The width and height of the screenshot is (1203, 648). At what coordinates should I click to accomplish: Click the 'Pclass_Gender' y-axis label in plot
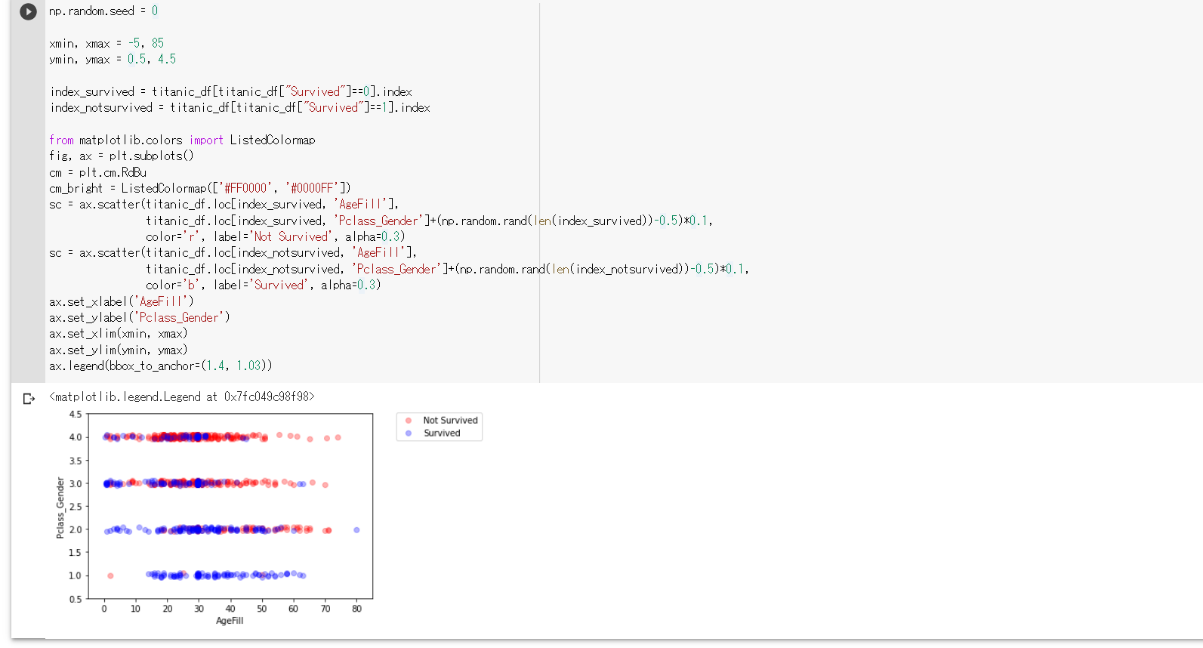[x=60, y=508]
